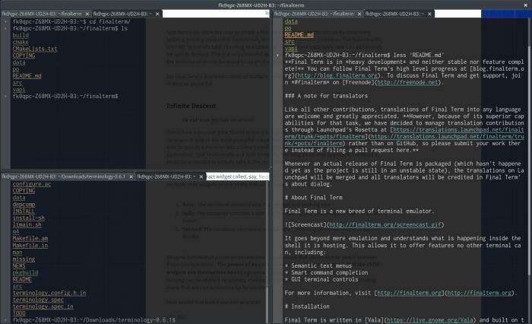Close the ~/finalterm tab in right pane
The height and width of the screenshot is (324, 532).
pos(359,14)
